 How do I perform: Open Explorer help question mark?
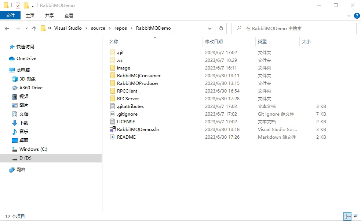coord(357,16)
